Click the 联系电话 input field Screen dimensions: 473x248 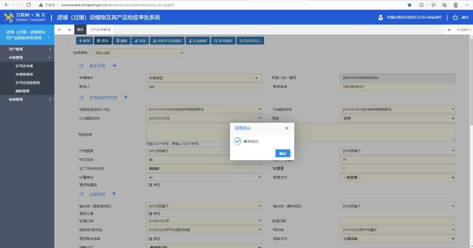tap(397, 86)
